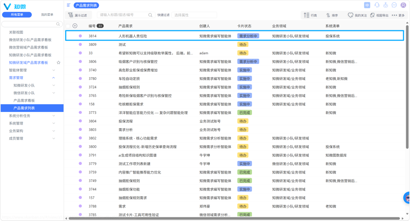
Task: Click purple dot of row 3773
Action: point(80,113)
